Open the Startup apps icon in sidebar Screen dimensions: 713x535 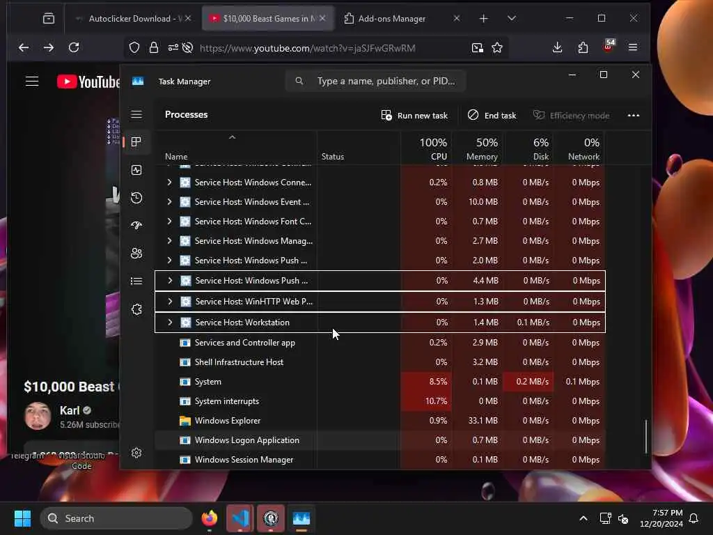[136, 225]
